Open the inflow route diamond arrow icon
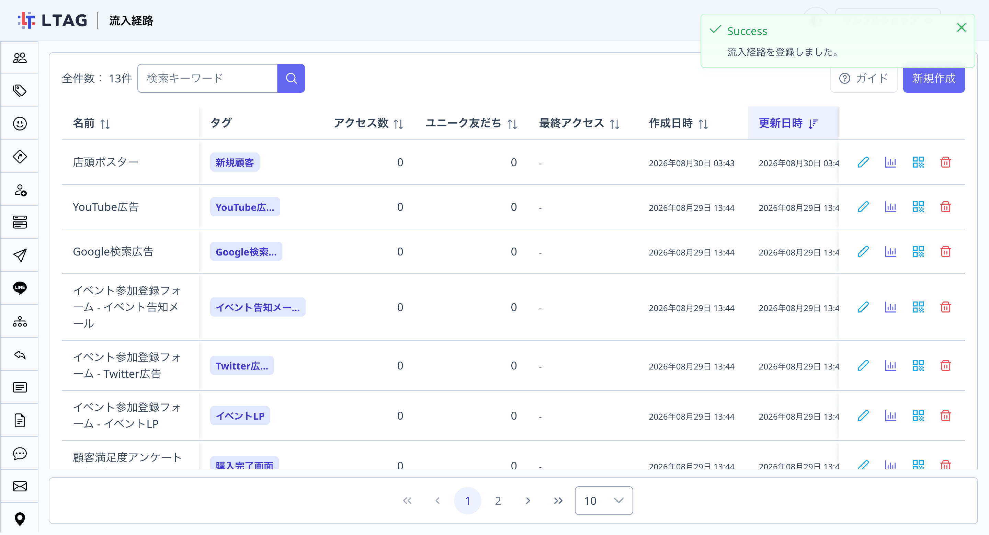989x535 pixels. coord(20,157)
